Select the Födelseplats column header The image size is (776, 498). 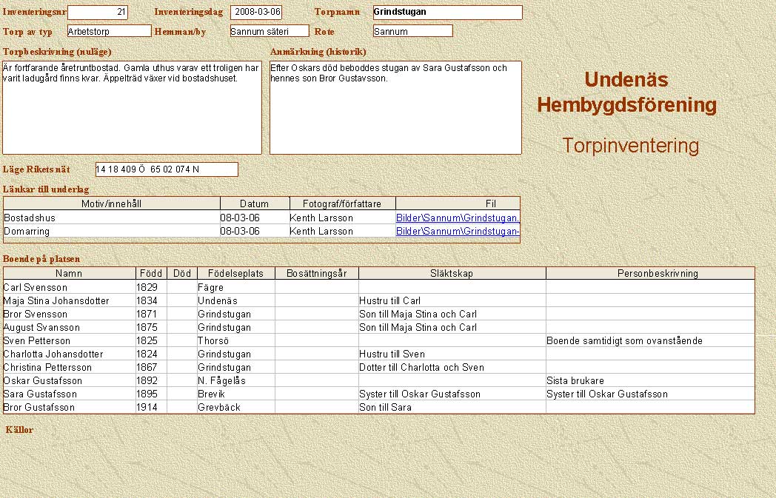tap(235, 274)
